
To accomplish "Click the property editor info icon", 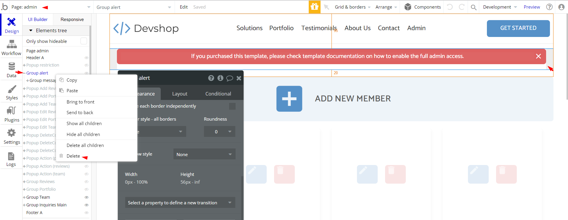I will click(x=220, y=78).
